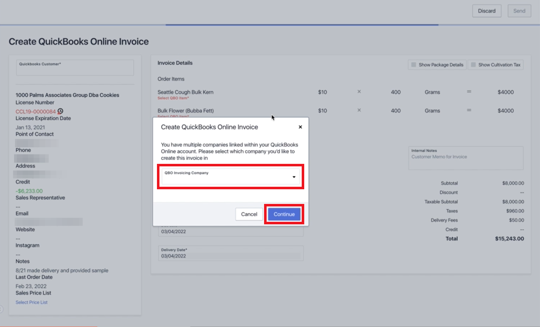Screen dimensions: 540x327
Task: Expand the company selection list in the dialog
Action: point(293,176)
